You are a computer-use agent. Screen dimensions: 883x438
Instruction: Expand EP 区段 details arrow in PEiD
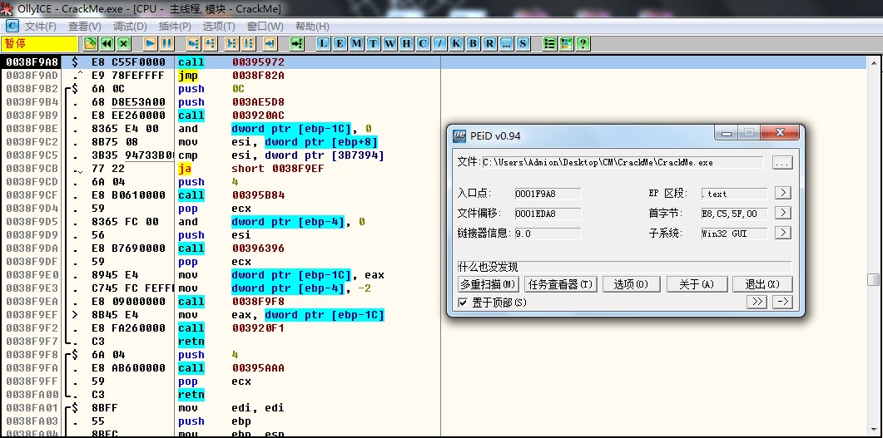pos(783,194)
